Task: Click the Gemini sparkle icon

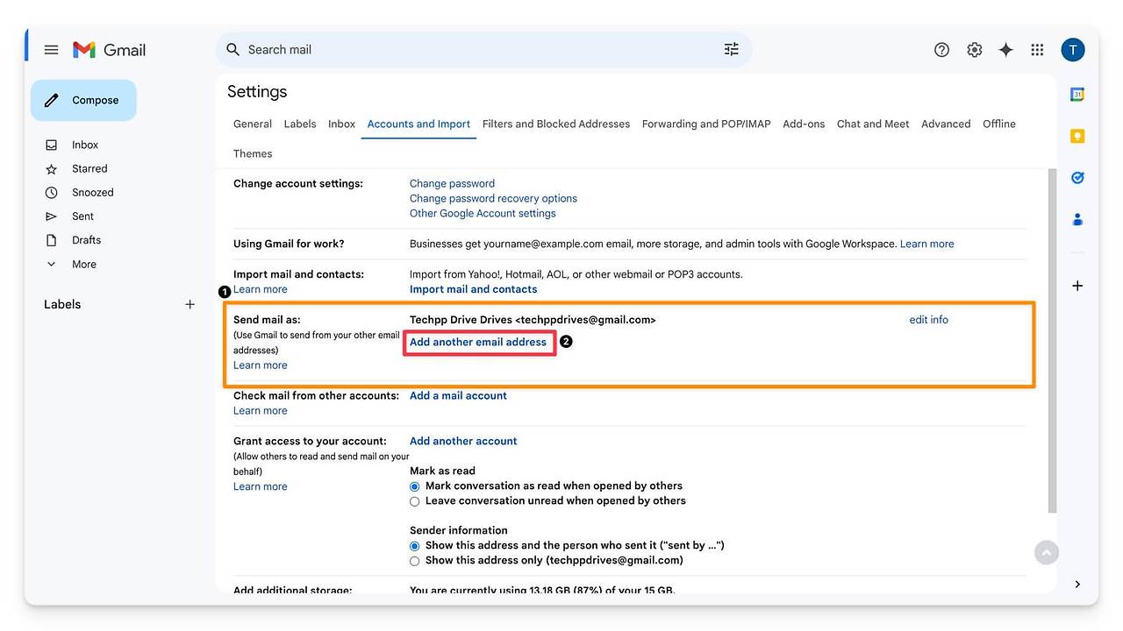Action: click(x=1005, y=50)
